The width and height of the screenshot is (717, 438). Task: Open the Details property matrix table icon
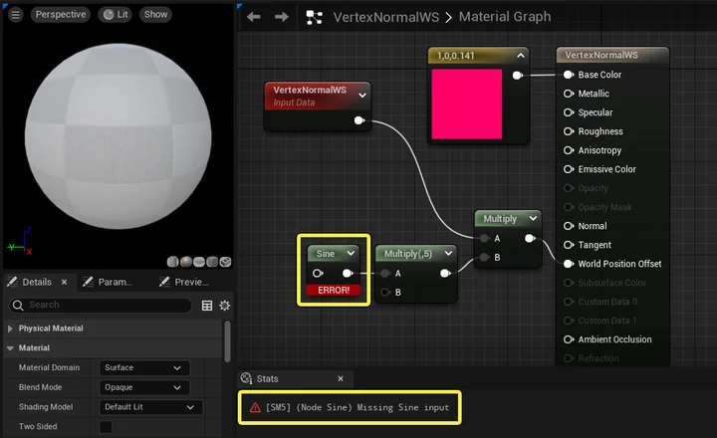(207, 306)
